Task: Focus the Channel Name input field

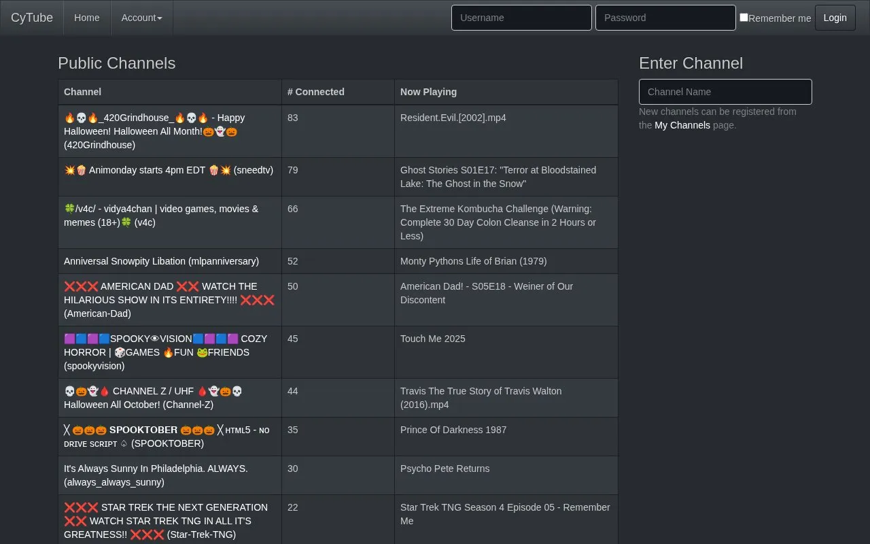Action: tap(725, 92)
